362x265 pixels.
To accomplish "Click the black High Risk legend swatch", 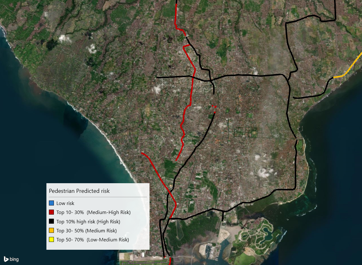I will (51, 221).
